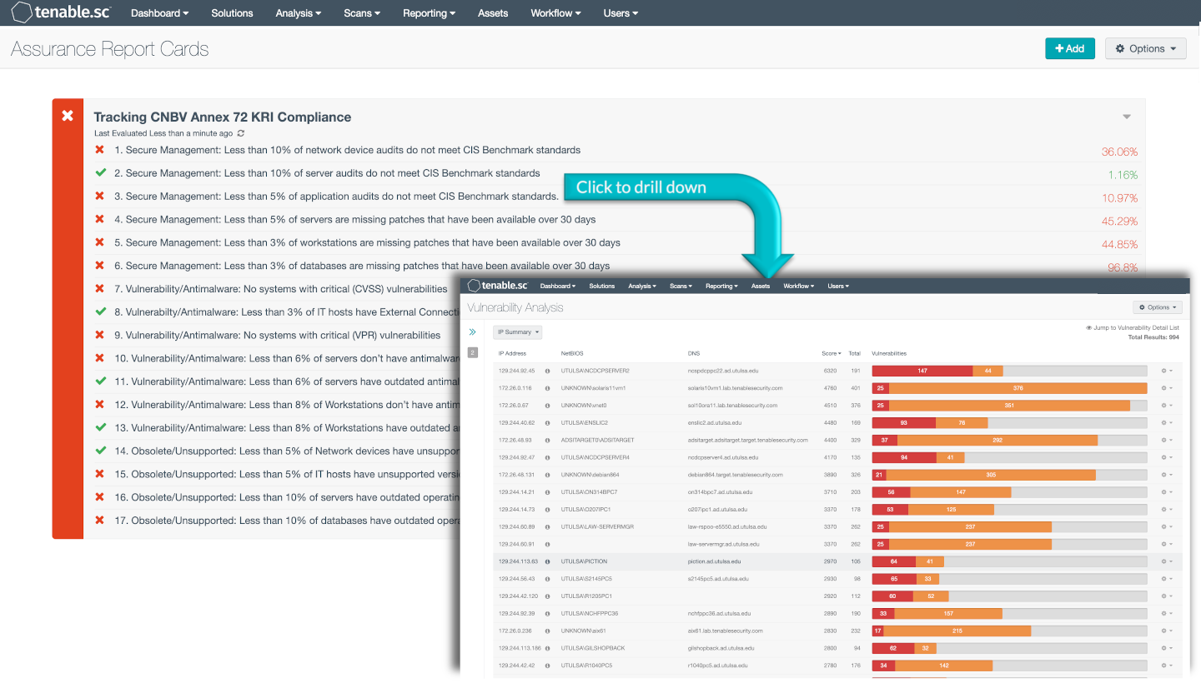1201x683 pixels.
Task: Click red bar segment showing 93 for ENSLIC2
Action: click(904, 422)
